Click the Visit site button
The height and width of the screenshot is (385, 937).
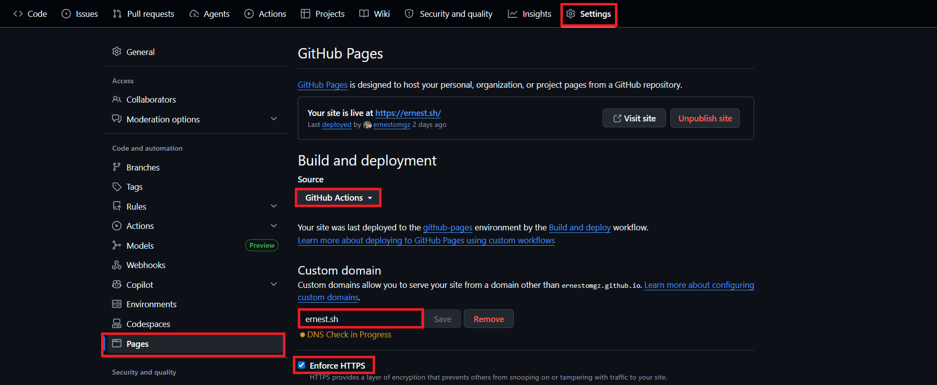[634, 118]
